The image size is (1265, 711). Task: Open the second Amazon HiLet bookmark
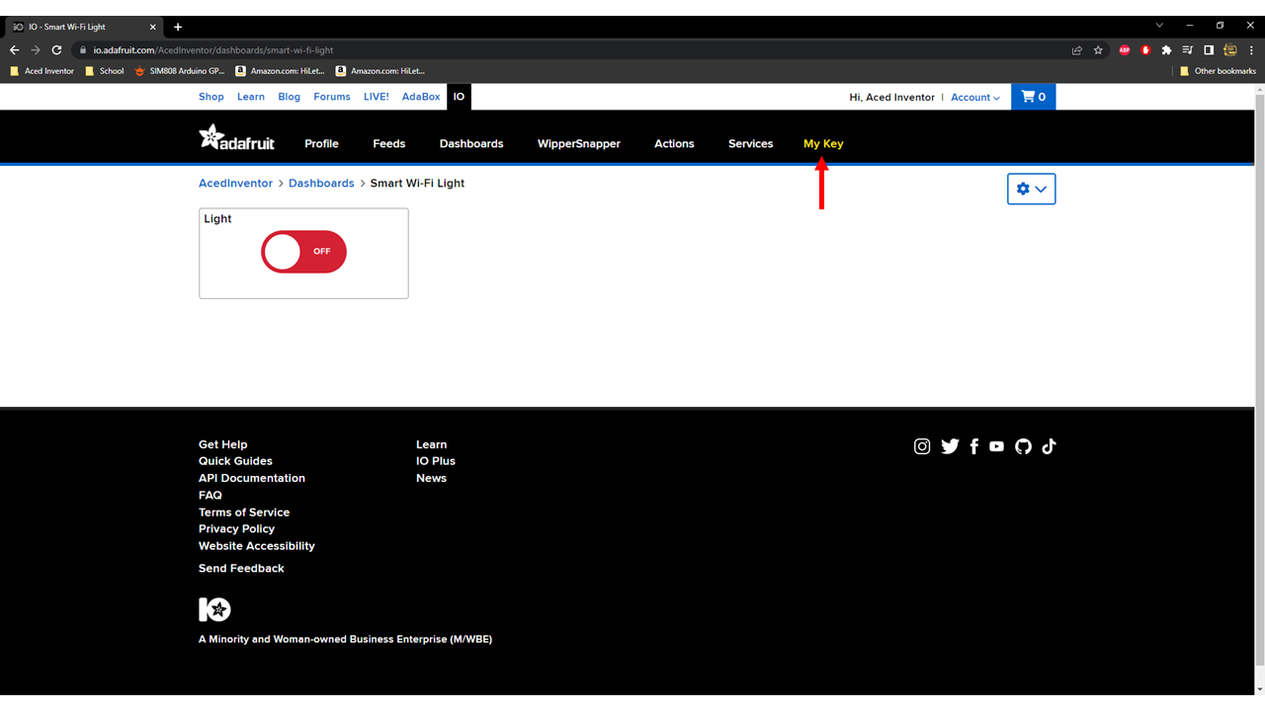click(x=380, y=71)
